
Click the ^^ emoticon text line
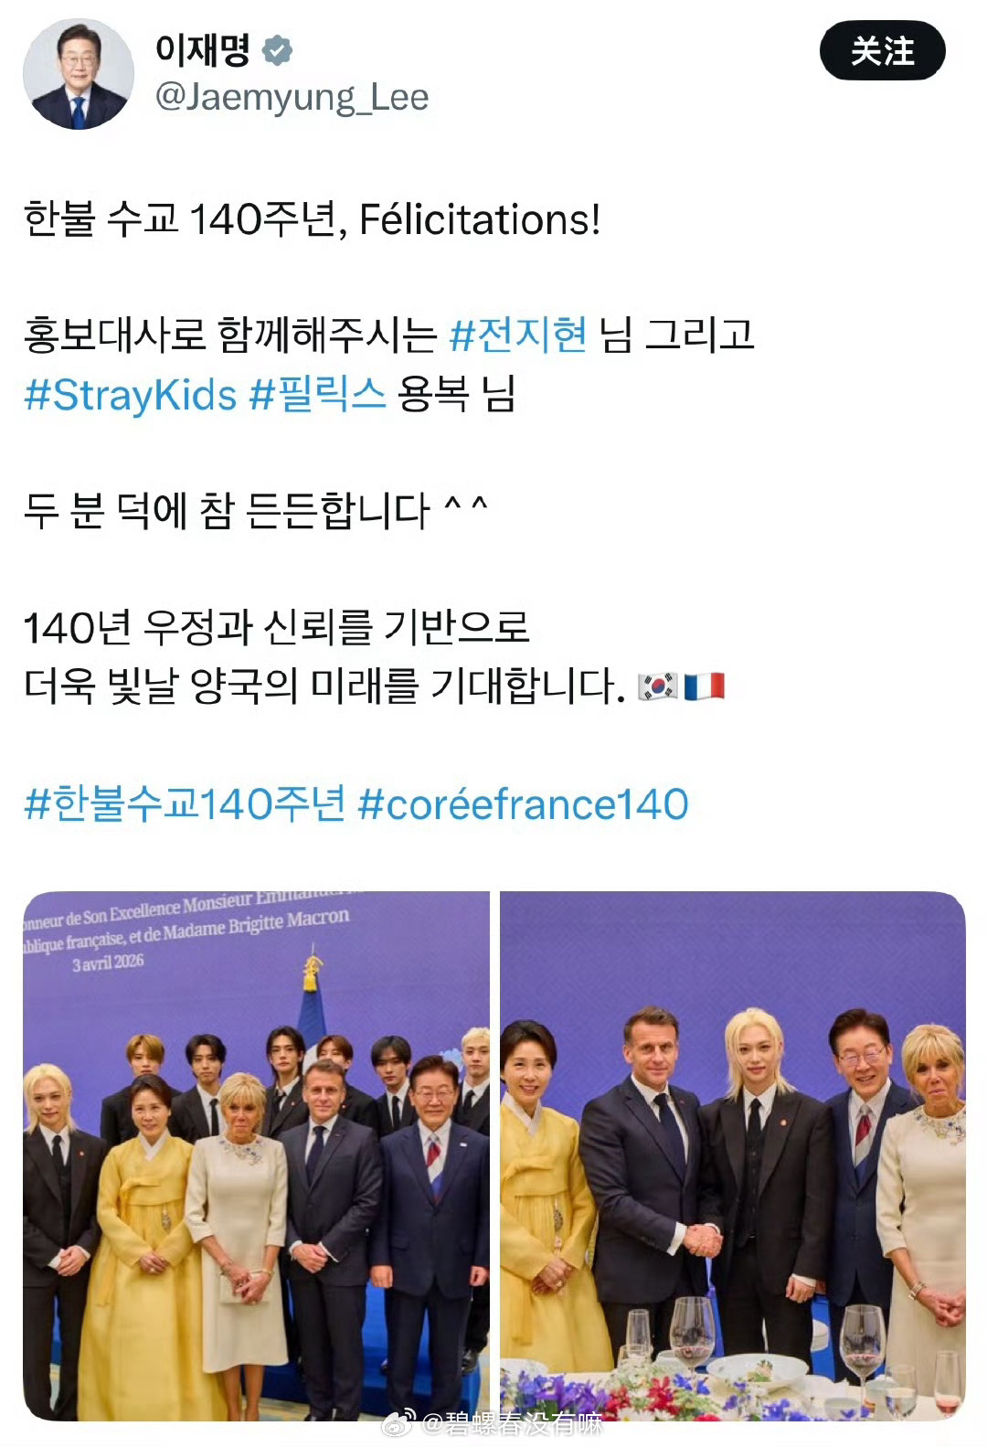[256, 510]
